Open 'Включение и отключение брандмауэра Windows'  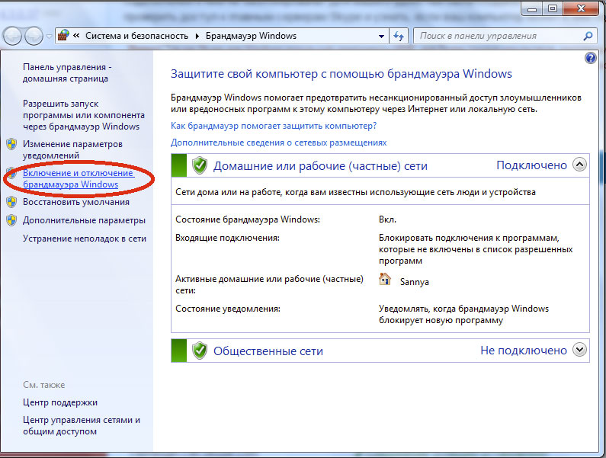79,178
